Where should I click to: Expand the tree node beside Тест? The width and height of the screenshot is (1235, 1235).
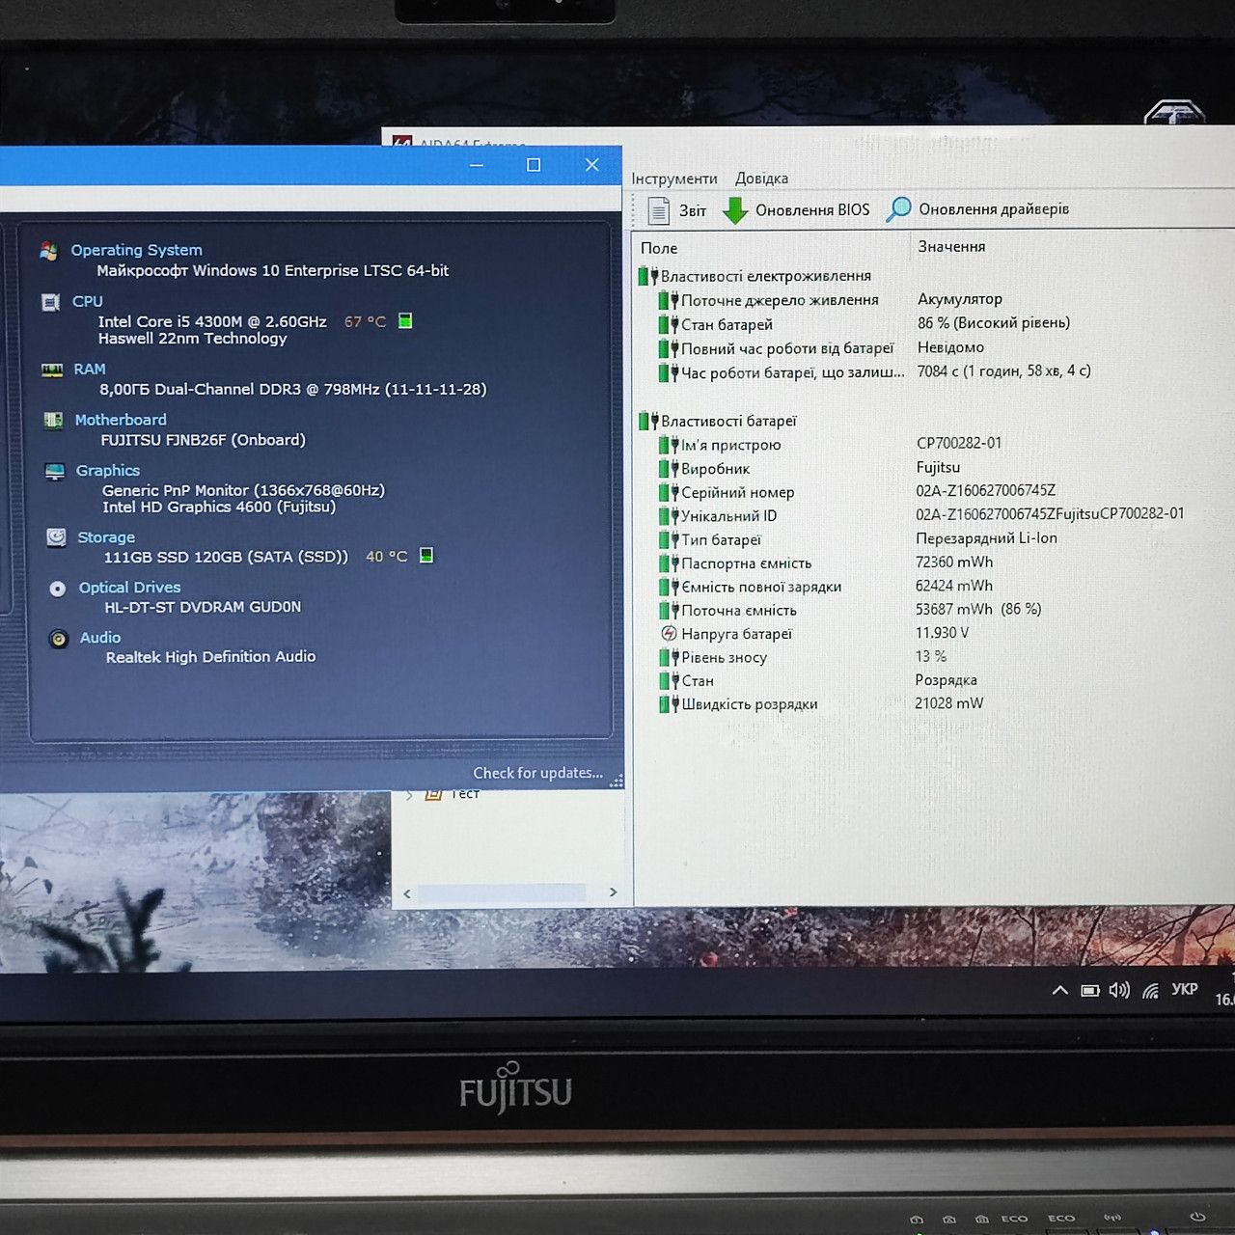(x=410, y=794)
